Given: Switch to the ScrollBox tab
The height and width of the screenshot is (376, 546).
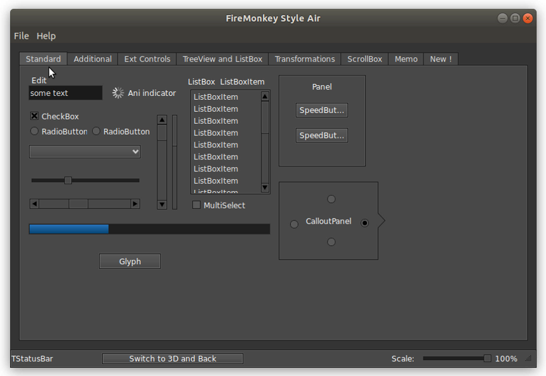Looking at the screenshot, I should click(x=364, y=59).
